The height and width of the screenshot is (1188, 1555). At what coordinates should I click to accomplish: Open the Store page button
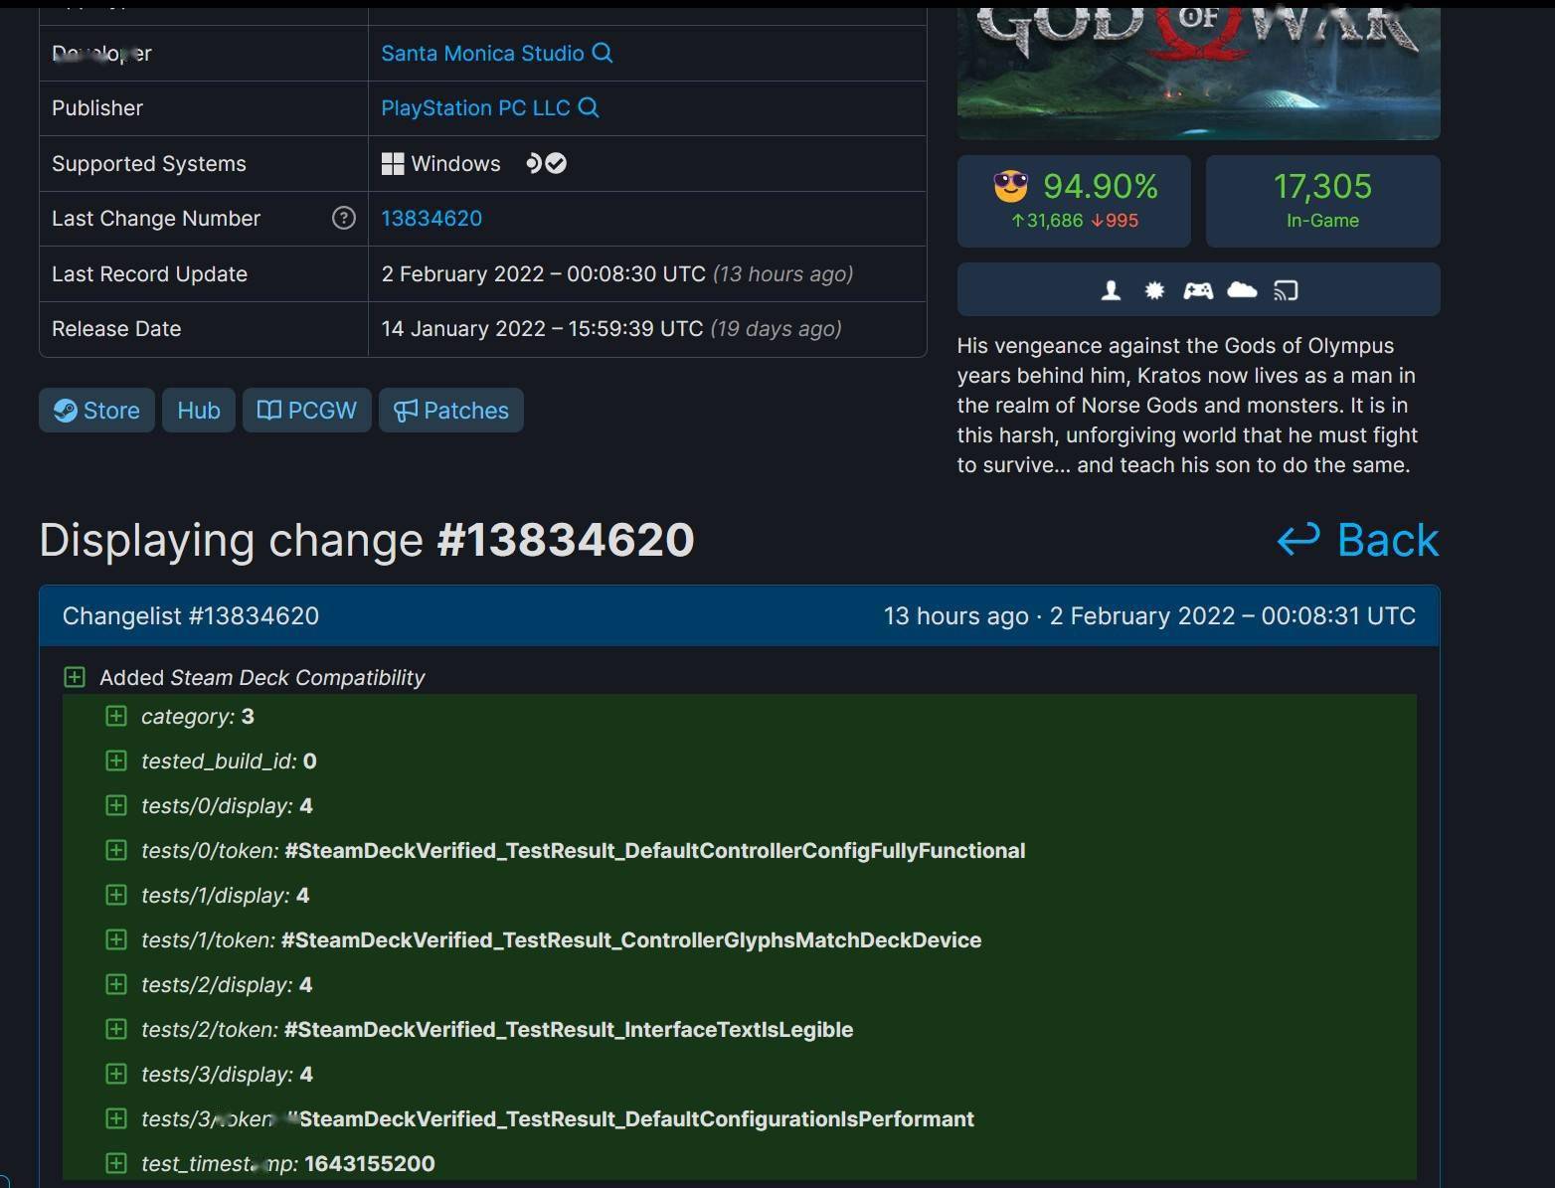pyautogui.click(x=96, y=410)
